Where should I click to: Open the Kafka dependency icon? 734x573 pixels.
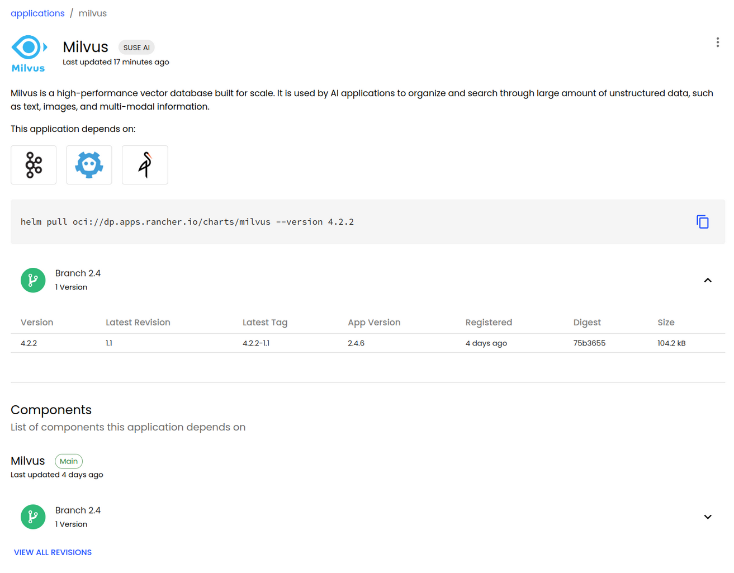click(34, 165)
